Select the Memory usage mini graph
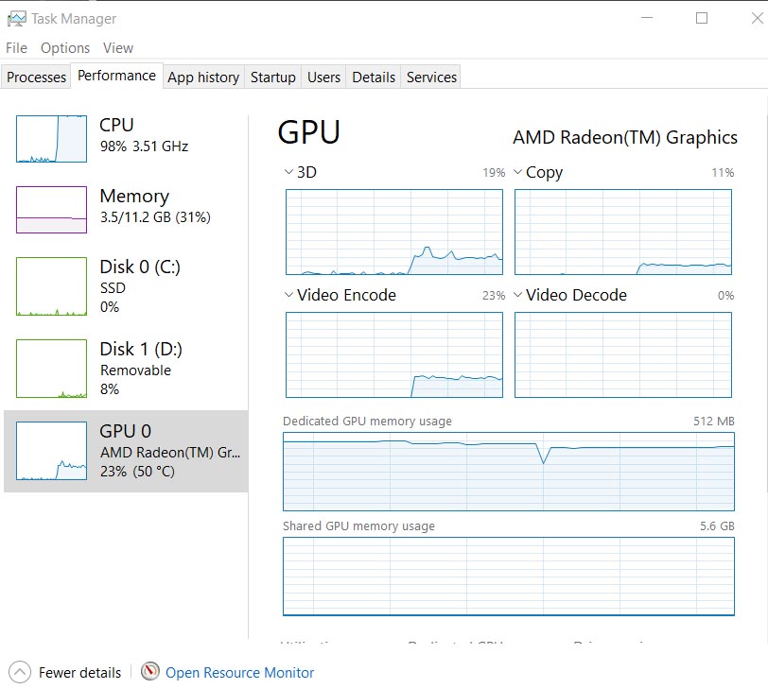The height and width of the screenshot is (689, 768). pyautogui.click(x=51, y=210)
